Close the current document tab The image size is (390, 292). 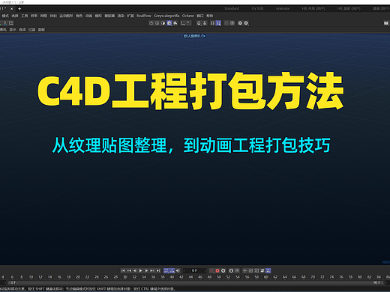[x=11, y=9]
